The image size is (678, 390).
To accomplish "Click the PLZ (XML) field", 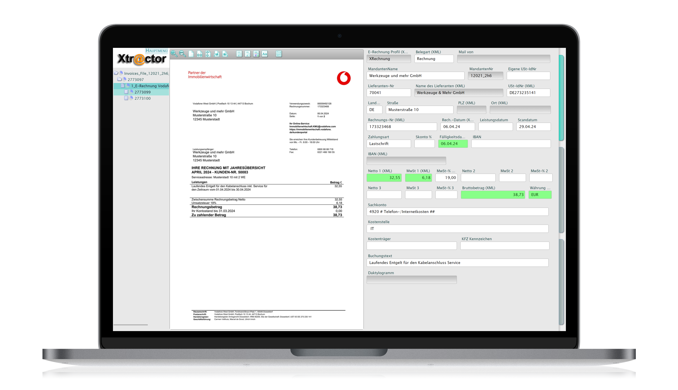I will tap(471, 110).
